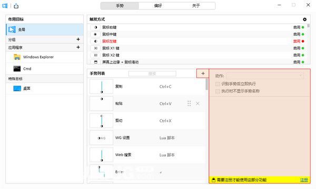Select the 剪切 gesture thumbnail

[x=101, y=121]
